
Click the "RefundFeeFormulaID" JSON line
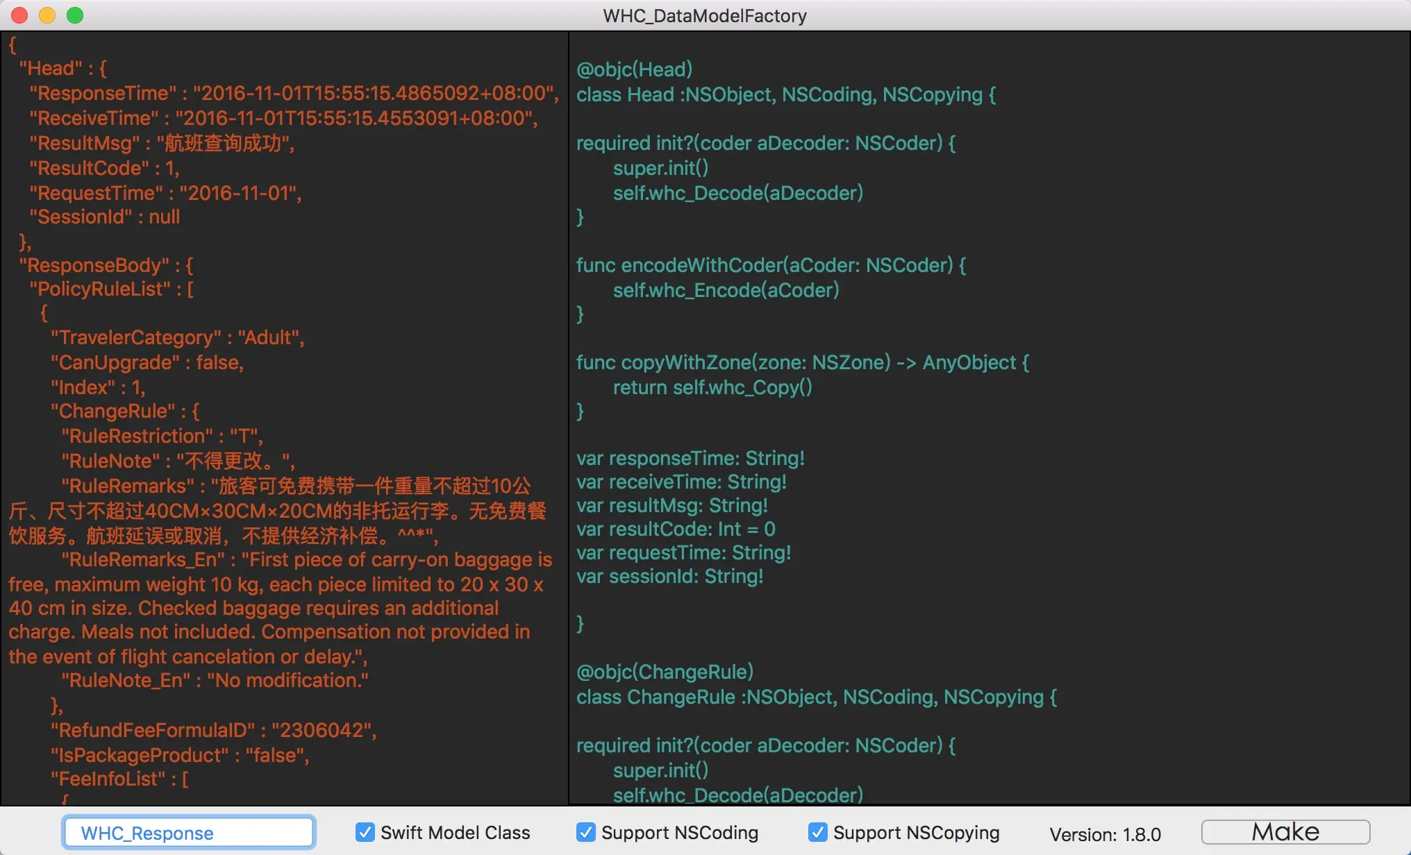tap(213, 730)
